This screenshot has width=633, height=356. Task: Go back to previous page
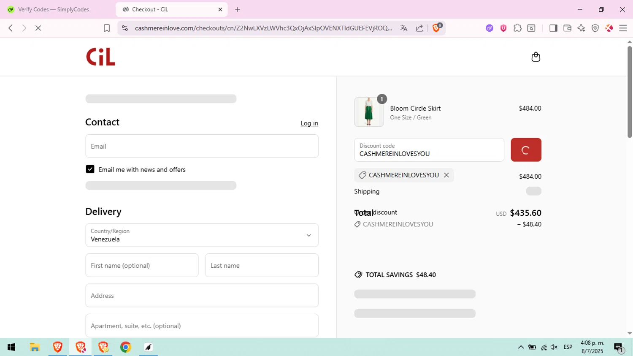(x=11, y=28)
